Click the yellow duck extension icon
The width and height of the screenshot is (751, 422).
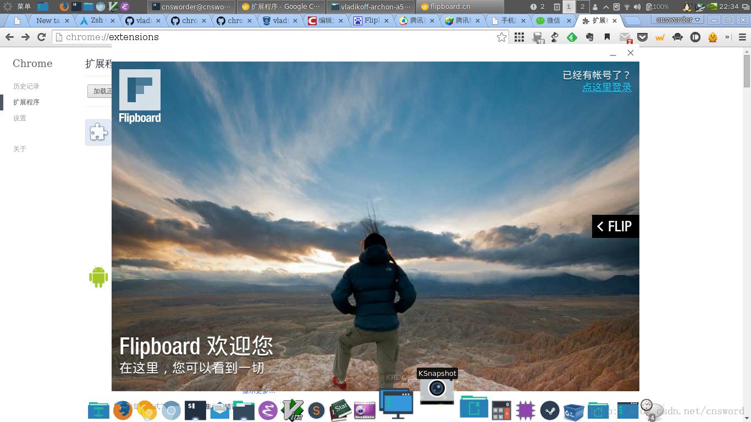click(x=713, y=37)
